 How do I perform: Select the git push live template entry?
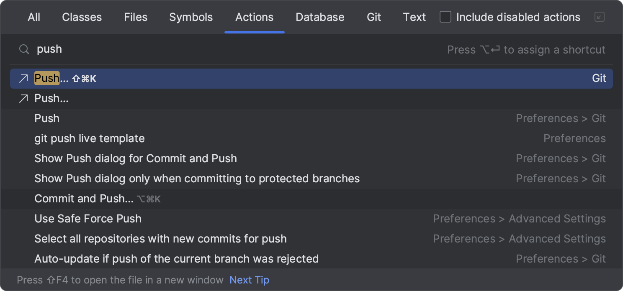pos(89,138)
